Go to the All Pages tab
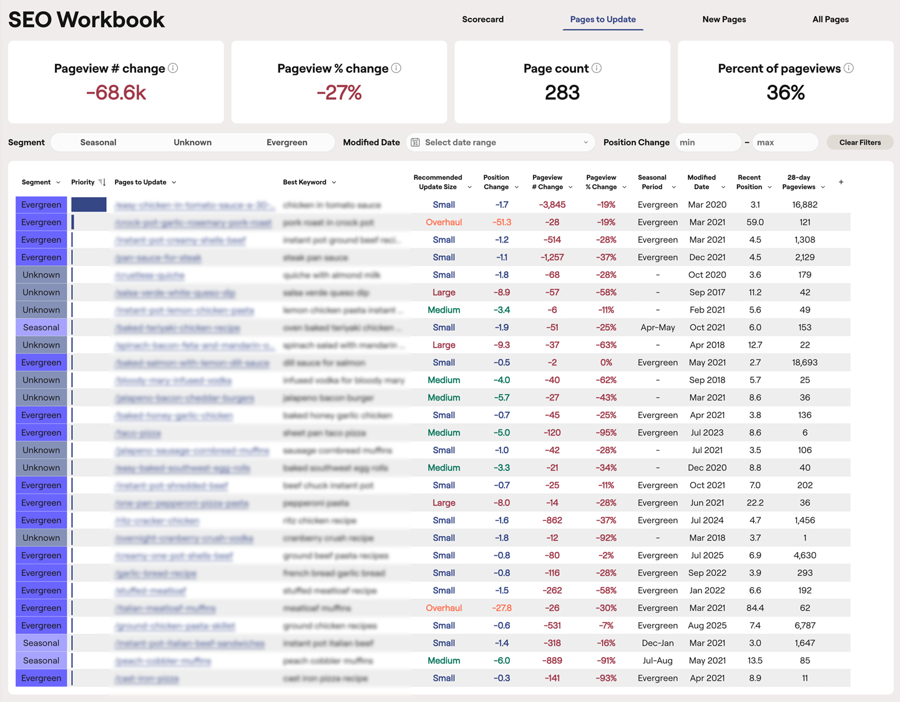The width and height of the screenshot is (900, 702). point(830,19)
